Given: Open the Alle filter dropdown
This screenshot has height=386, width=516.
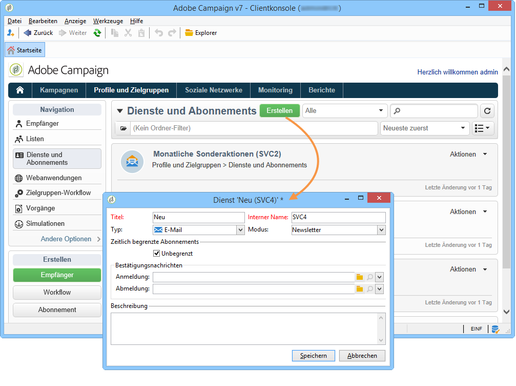Looking at the screenshot, I should click(x=344, y=111).
